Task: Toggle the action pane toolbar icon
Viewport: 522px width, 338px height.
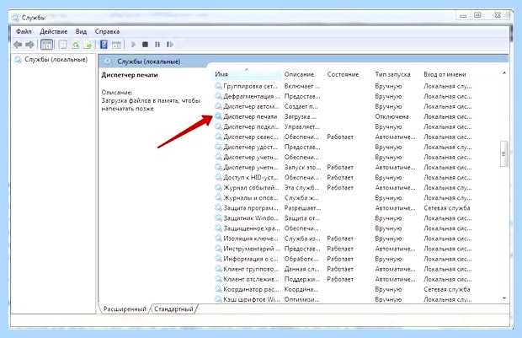Action: coord(116,45)
